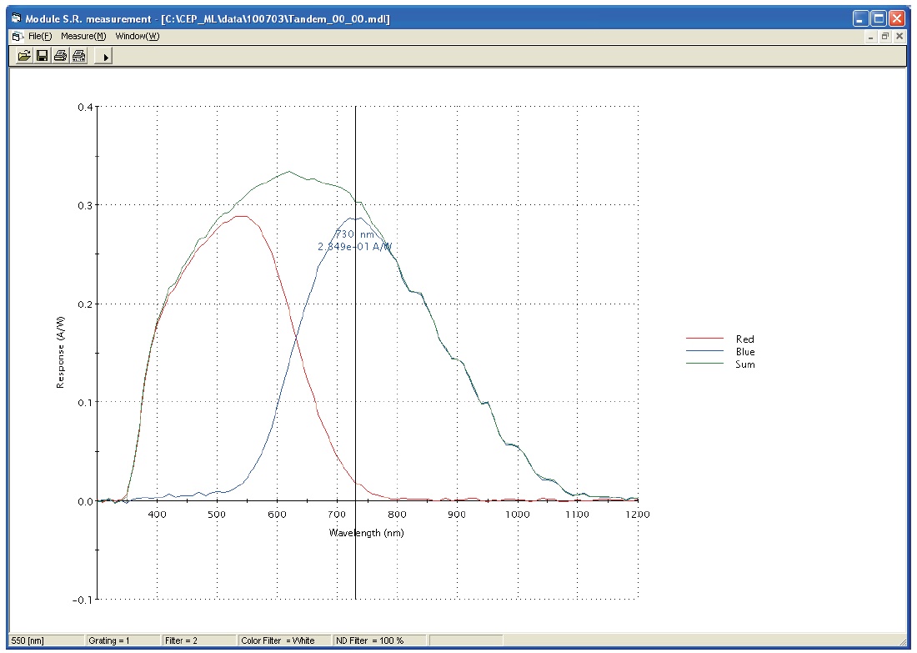Click the 400 x-axis tick label
Viewport: 917px width, 653px height.
tap(157, 515)
